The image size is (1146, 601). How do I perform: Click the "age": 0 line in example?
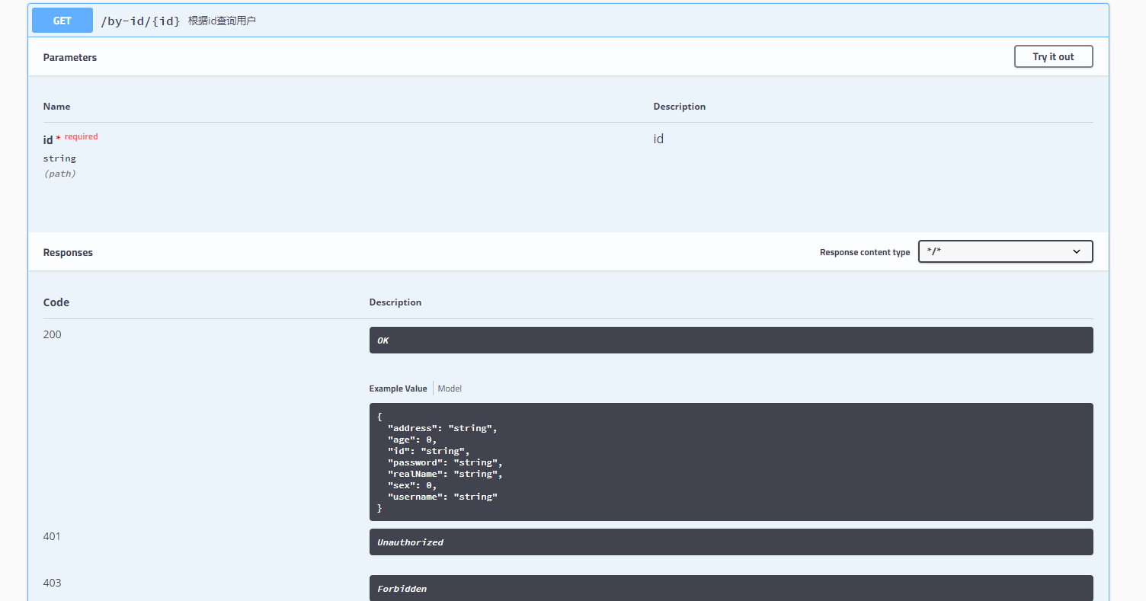(x=412, y=440)
